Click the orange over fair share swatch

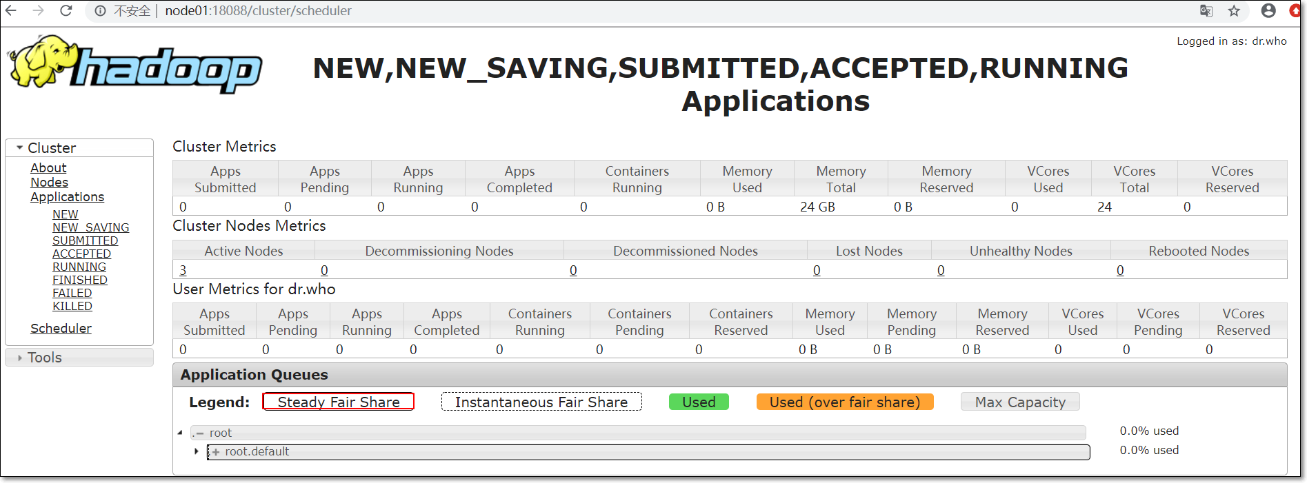(845, 402)
